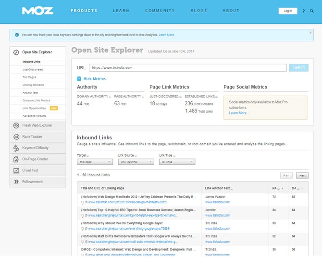Screen dimensions: 322x258
Task: Open the Link Type 'all links' dropdown
Action: click(177, 162)
